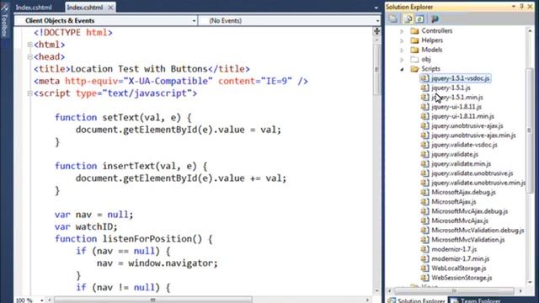
Task: Select jquery-ui-1.8.11.min.js file
Action: (x=462, y=116)
